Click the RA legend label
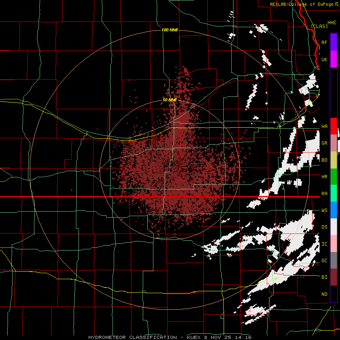The image size is (340, 340). (324, 194)
